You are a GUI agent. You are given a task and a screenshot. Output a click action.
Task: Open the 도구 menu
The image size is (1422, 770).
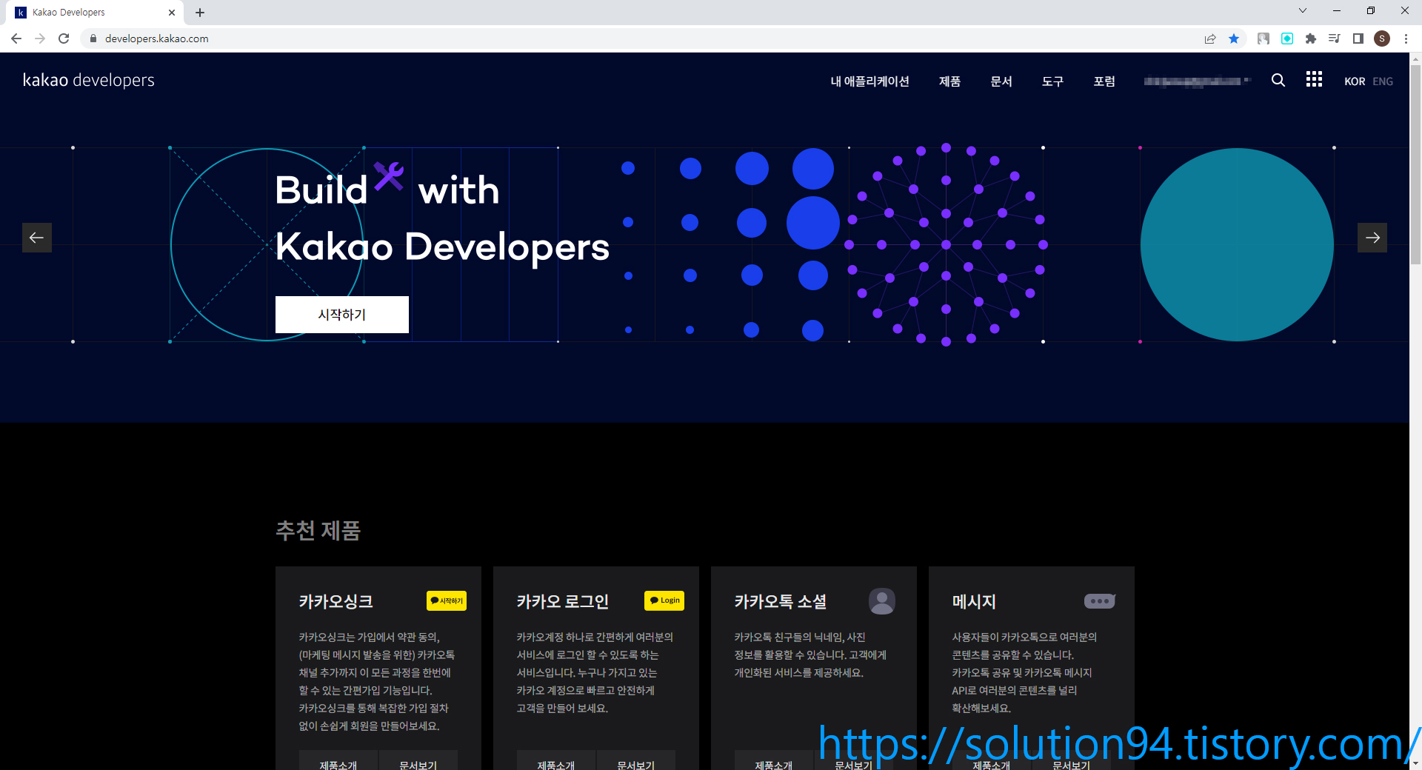click(x=1052, y=81)
